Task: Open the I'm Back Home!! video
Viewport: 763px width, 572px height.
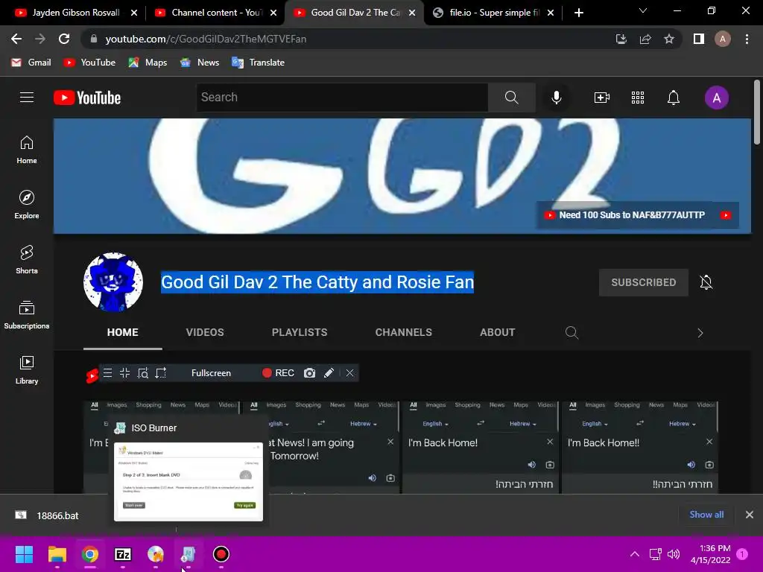Action: 639,448
